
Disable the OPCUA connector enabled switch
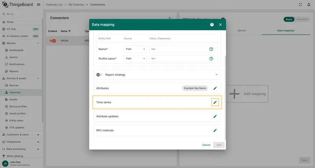tap(53, 41)
